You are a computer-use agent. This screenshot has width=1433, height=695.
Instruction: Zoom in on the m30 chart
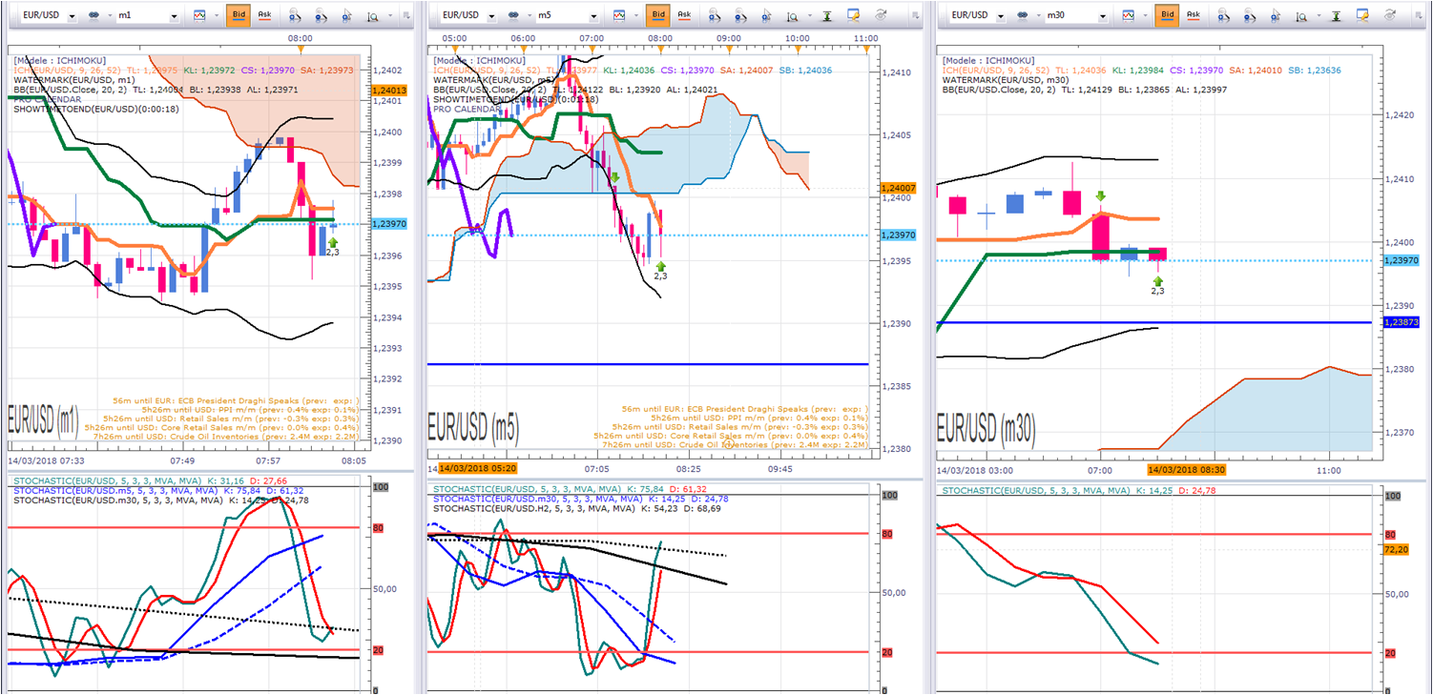1224,15
